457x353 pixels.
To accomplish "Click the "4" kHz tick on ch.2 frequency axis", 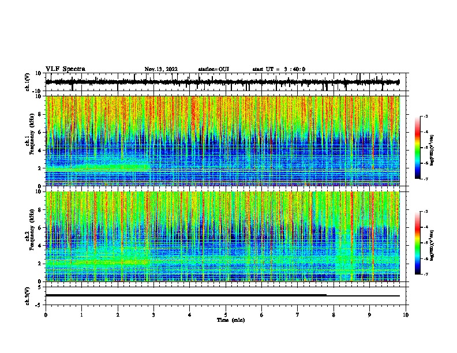I will click(40, 246).
